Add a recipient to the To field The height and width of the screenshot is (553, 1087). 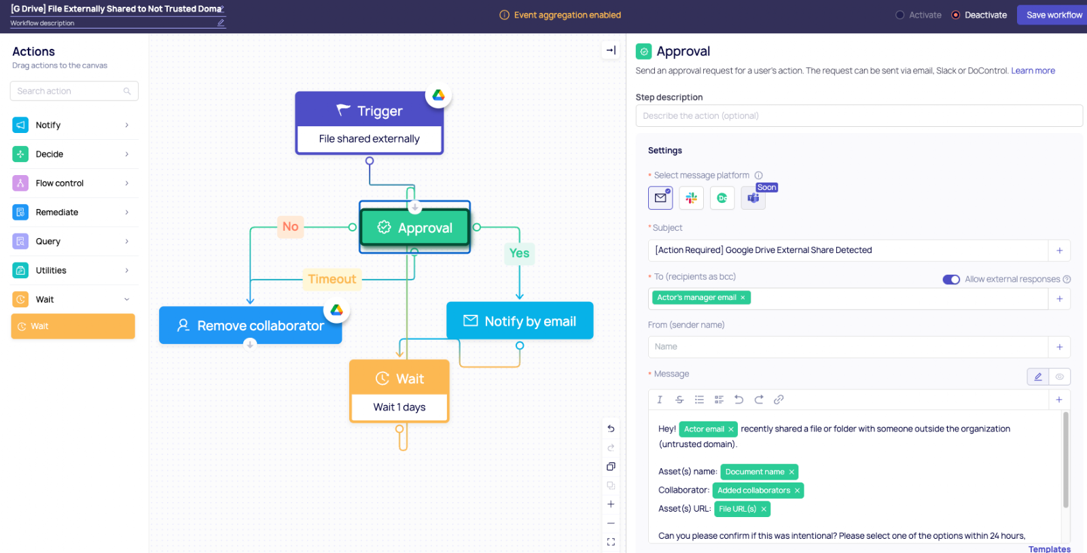(1059, 299)
